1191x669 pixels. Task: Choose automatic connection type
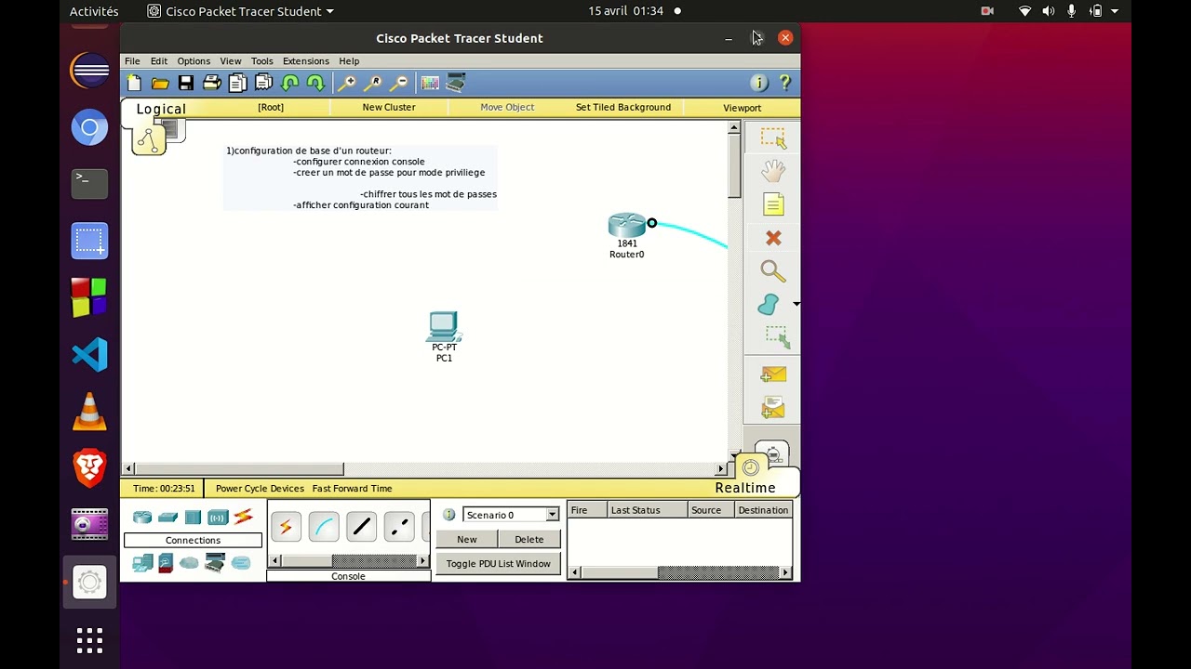[286, 528]
